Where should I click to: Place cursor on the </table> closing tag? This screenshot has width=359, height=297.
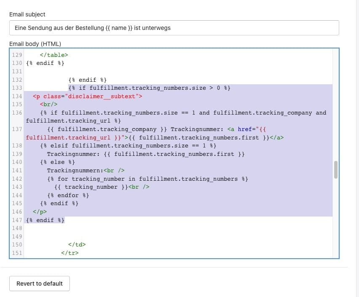54,55
